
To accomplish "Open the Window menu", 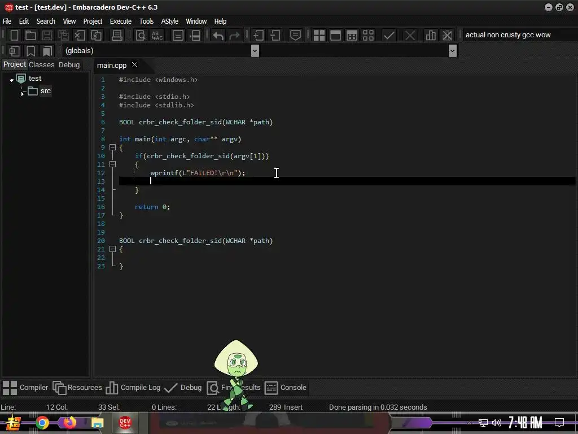I will 196,21.
